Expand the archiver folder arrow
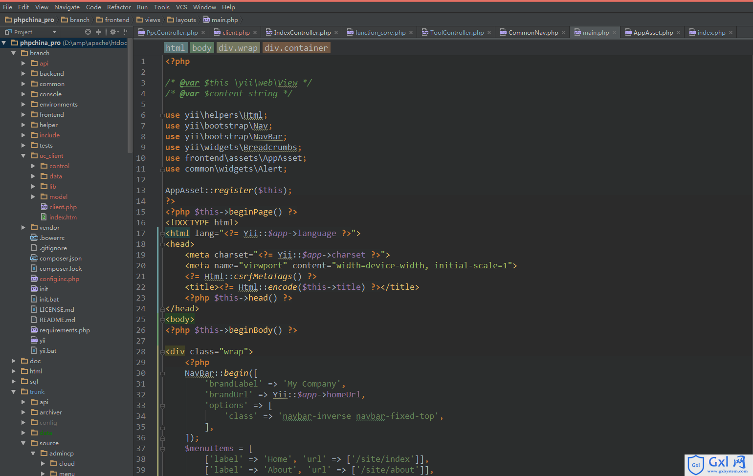Screen dimensions: 753x476 (23, 412)
